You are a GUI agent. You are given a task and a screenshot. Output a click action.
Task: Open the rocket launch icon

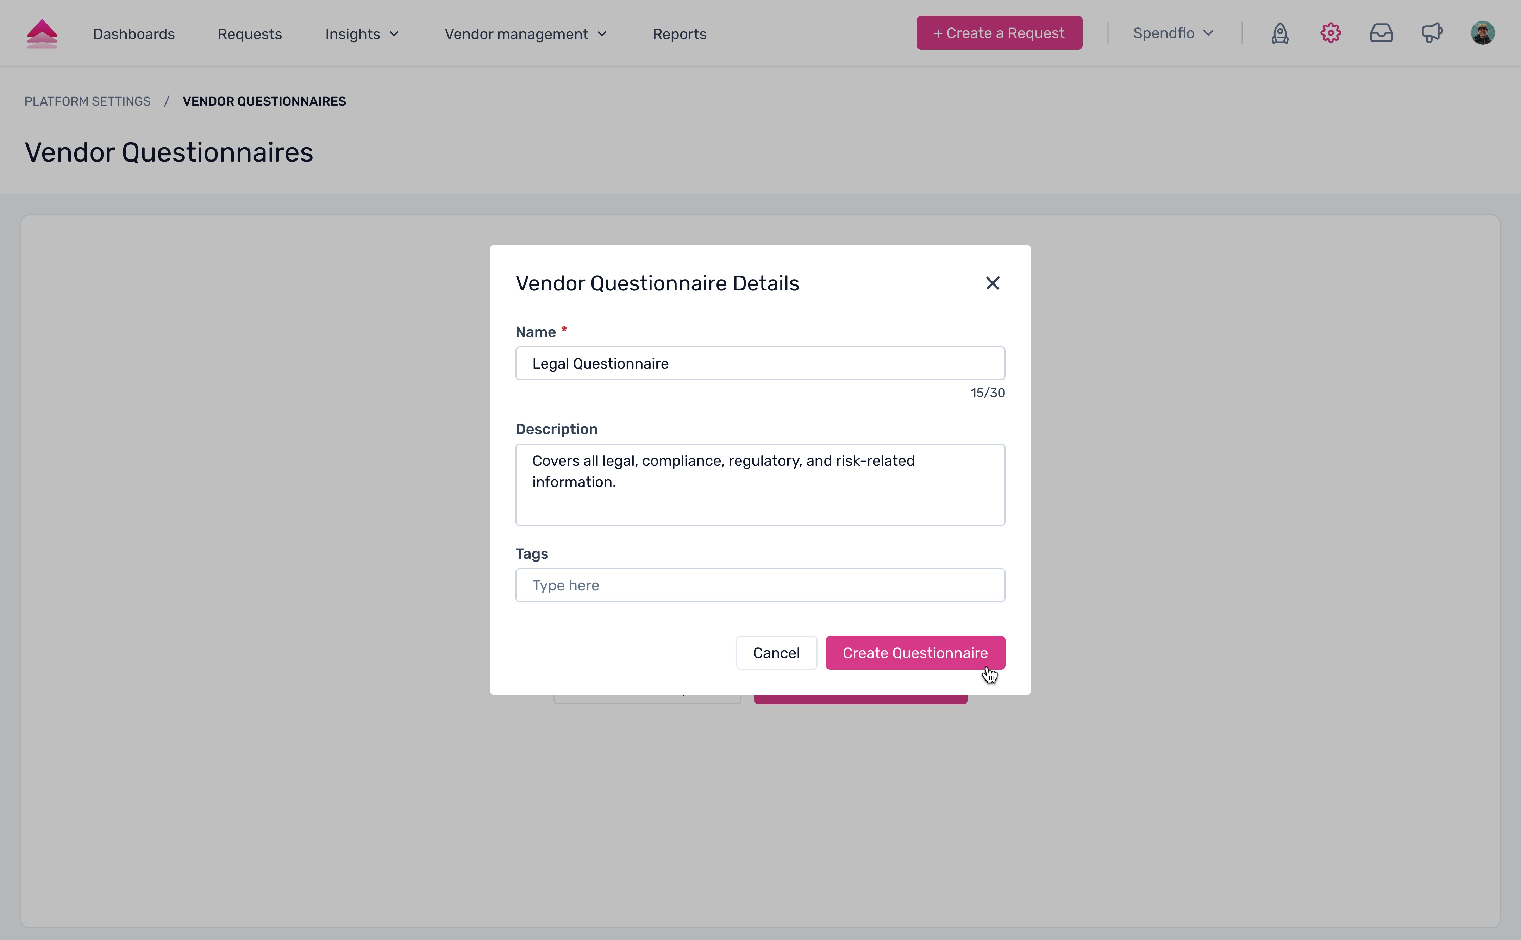[x=1280, y=33]
